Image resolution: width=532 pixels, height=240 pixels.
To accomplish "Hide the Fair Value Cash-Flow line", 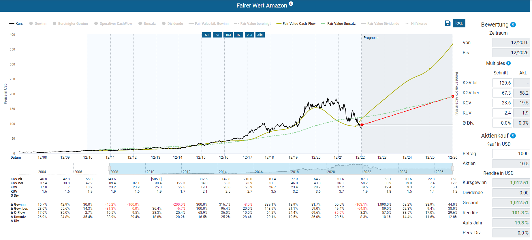I will click(x=296, y=24).
